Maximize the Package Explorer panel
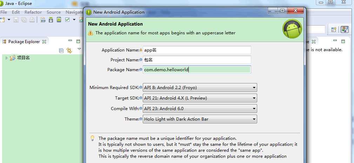Screen dimensions: 354x163 click(78, 41)
